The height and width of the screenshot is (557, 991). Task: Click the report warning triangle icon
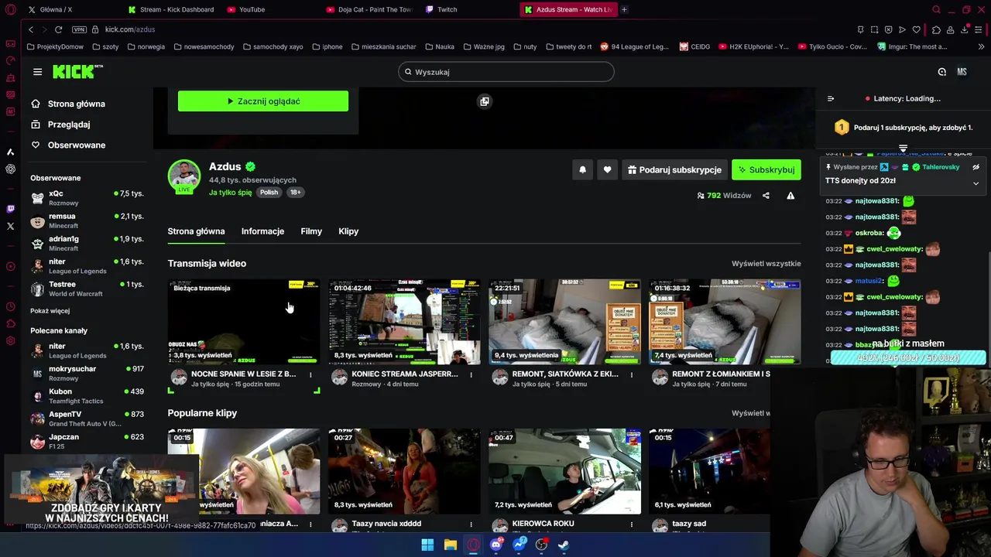tap(790, 196)
